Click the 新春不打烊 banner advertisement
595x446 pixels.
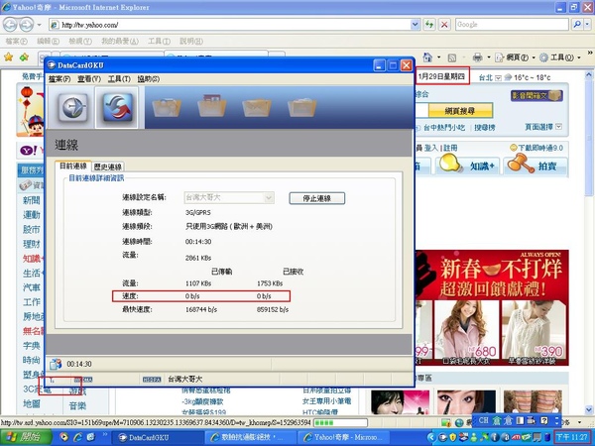point(493,275)
